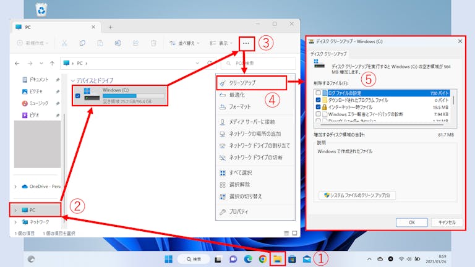Toggle the Windows (C:) drive selection checkbox
475x267 pixels.
point(77,96)
